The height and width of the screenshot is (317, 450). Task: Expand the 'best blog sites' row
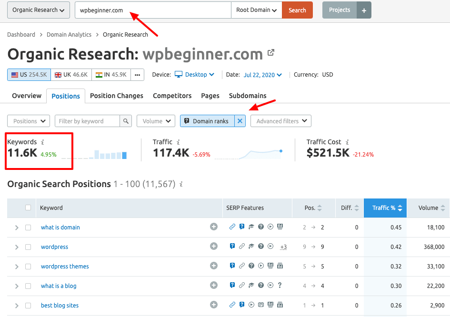coord(17,306)
